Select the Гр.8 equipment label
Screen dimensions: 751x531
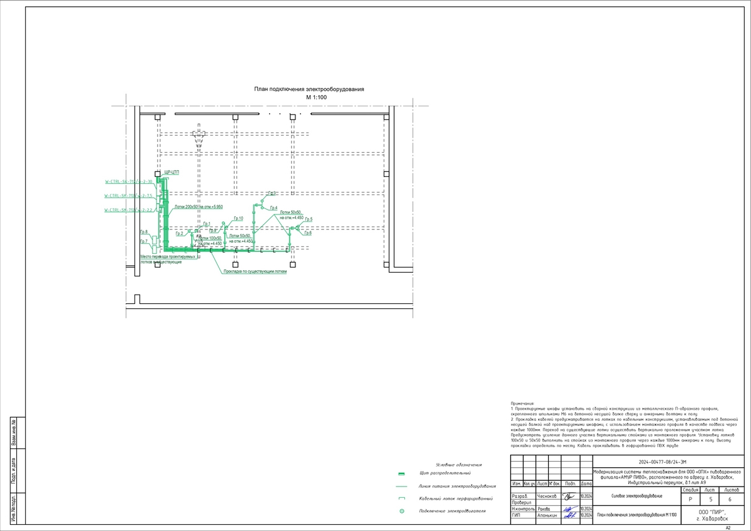coord(144,232)
